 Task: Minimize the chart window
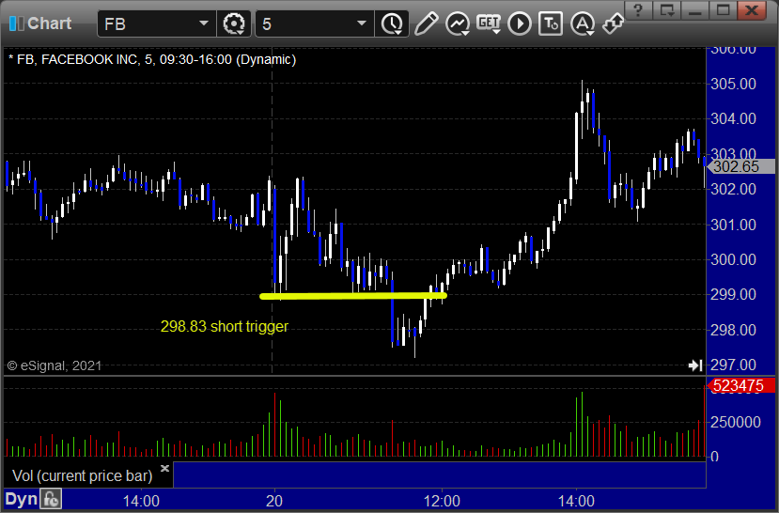click(695, 10)
